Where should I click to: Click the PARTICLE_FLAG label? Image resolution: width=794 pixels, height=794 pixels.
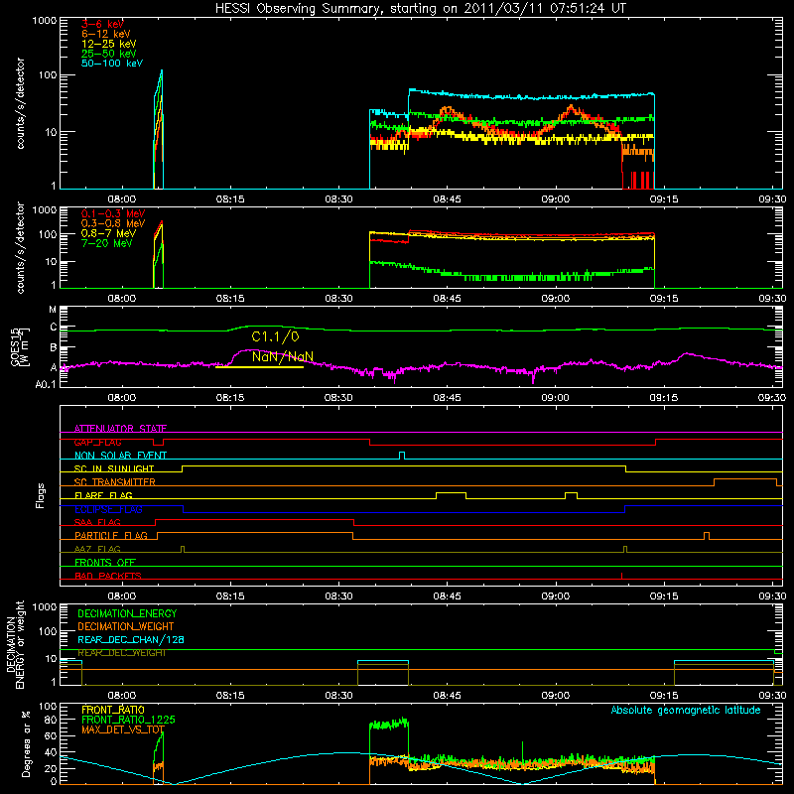tap(111, 535)
